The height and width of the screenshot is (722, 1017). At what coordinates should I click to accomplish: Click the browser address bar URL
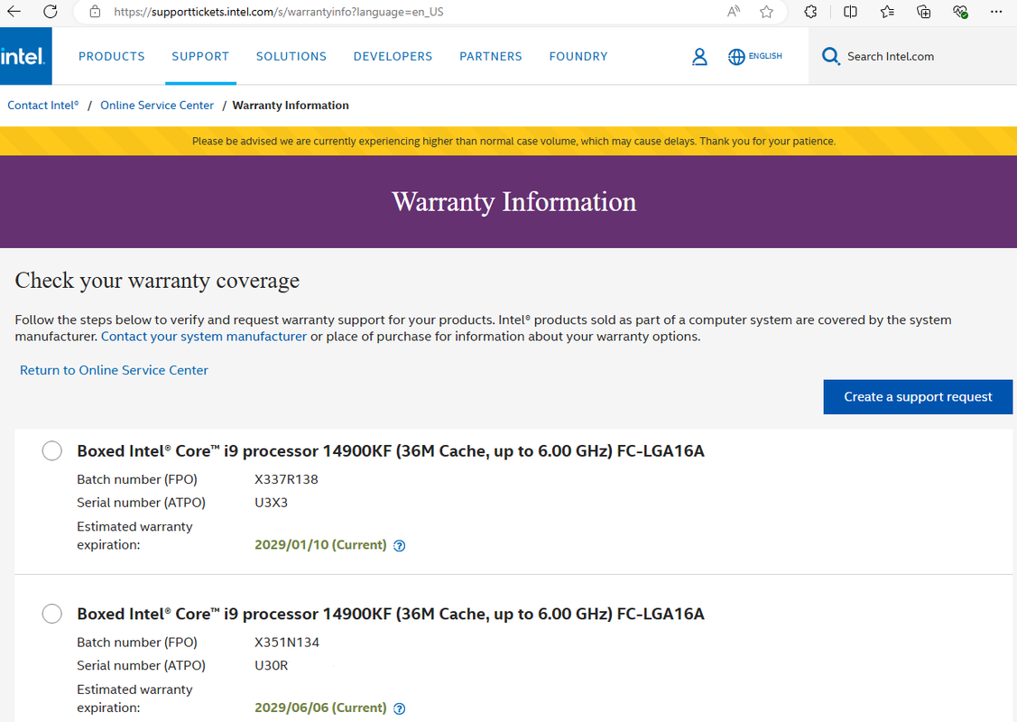pos(278,12)
